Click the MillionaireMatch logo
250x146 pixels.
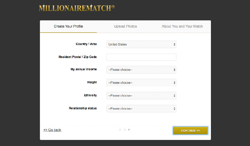pos(77,8)
